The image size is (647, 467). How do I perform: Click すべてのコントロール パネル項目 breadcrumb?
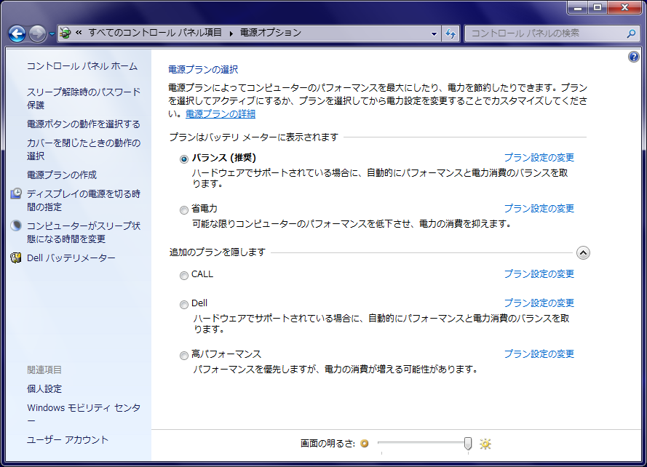click(155, 33)
